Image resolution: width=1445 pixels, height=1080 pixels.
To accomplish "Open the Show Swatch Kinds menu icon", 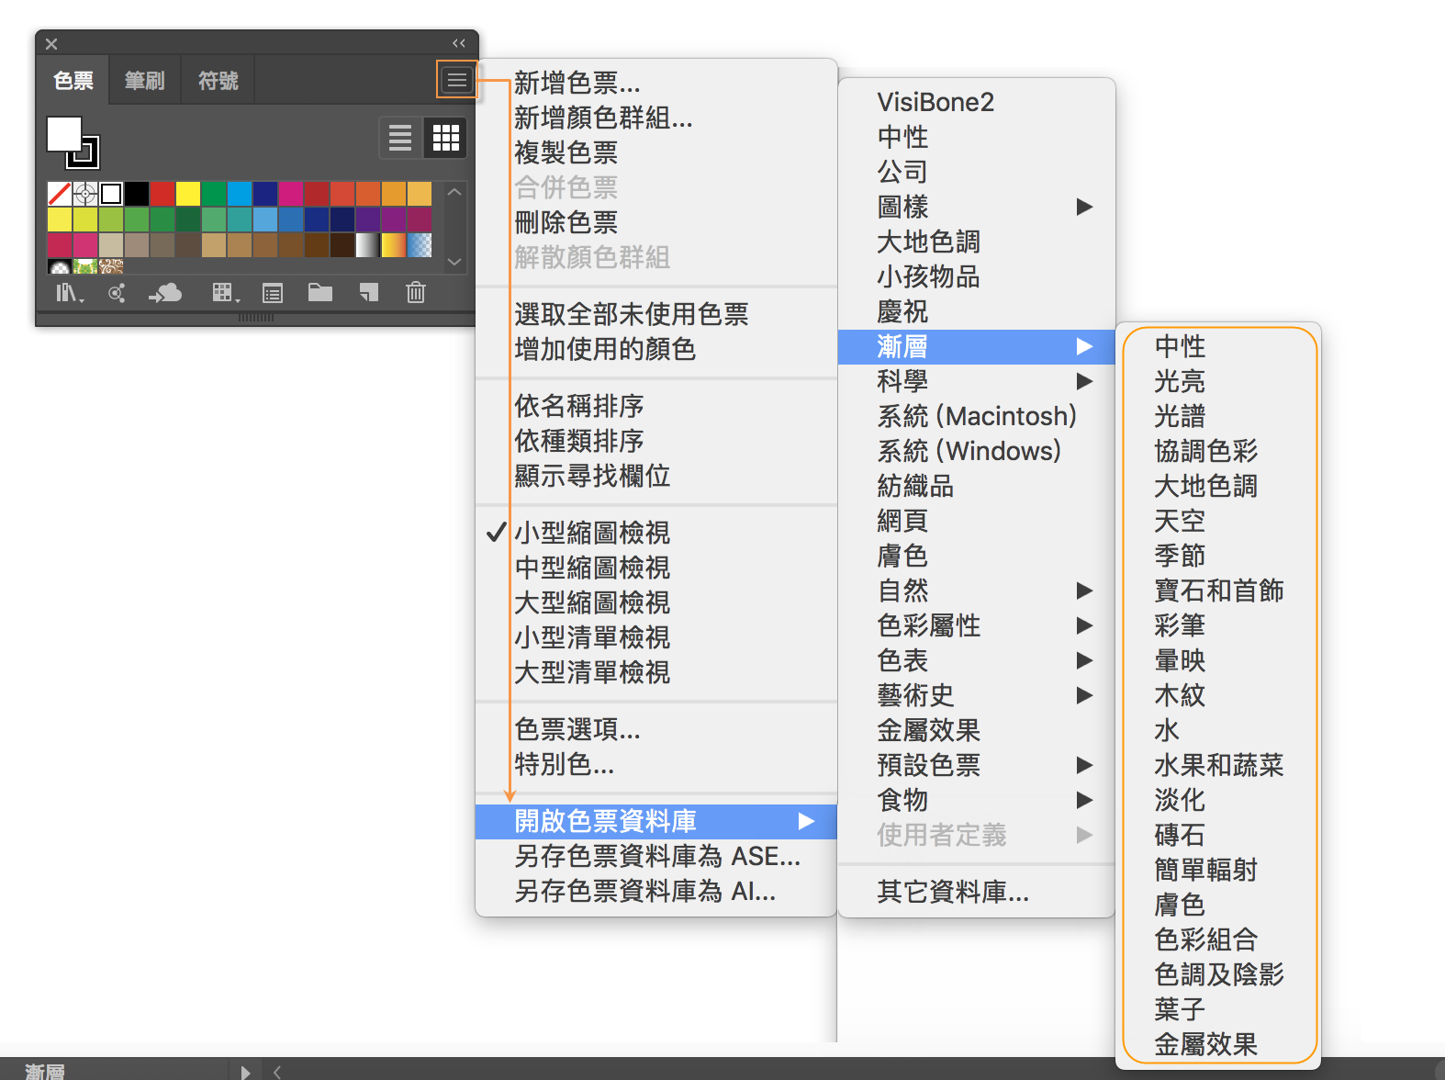I will tap(226, 293).
